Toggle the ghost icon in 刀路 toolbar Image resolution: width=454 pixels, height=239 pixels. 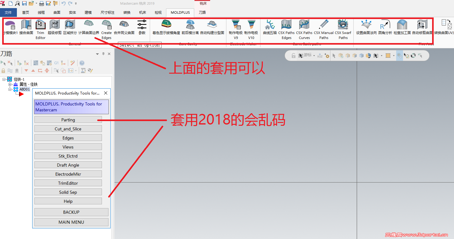pyautogui.click(x=17, y=71)
